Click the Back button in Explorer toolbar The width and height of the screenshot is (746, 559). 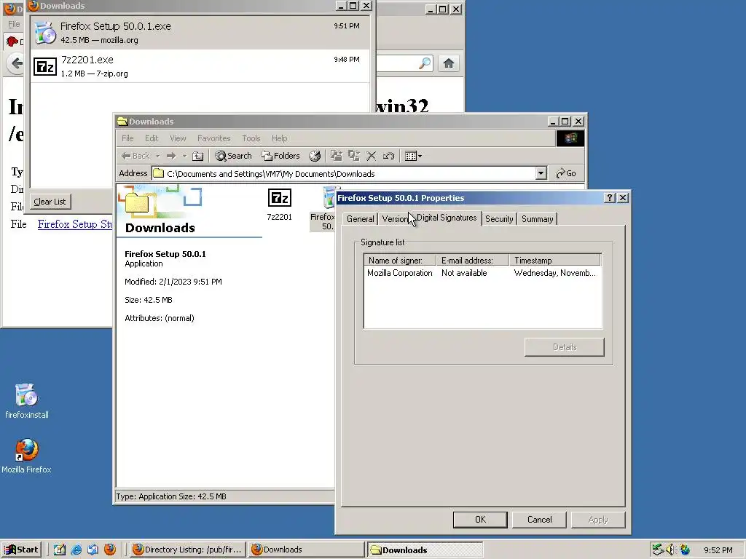[136, 156]
